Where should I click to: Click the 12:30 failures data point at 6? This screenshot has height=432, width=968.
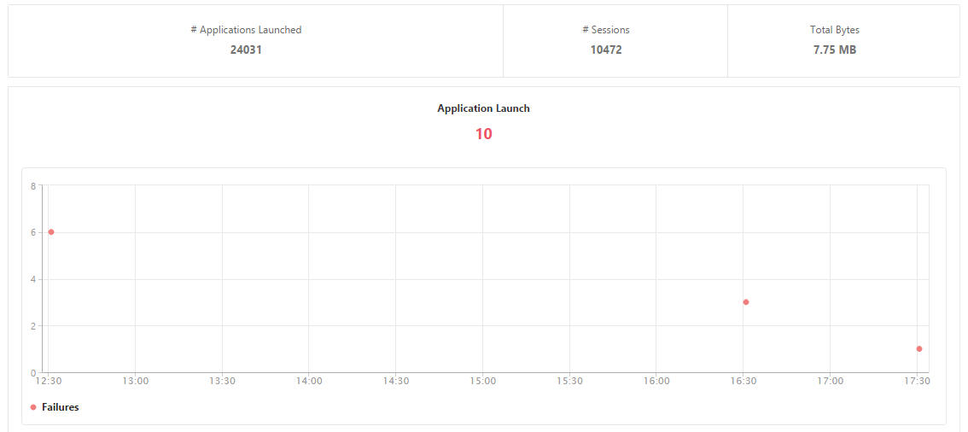[51, 232]
